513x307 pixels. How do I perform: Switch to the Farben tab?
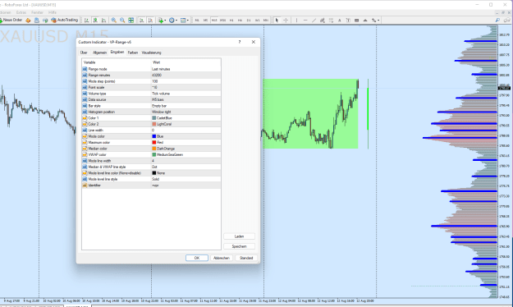(132, 53)
